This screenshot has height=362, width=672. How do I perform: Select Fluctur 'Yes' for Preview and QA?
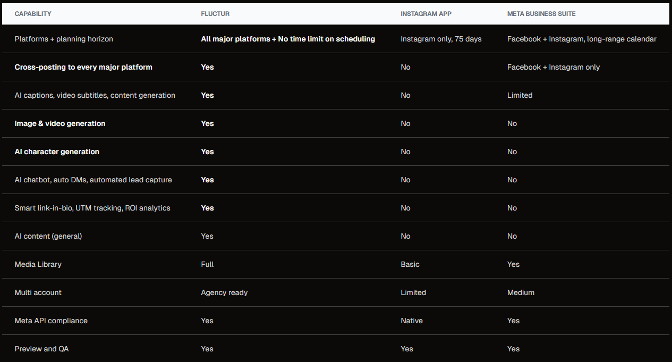point(207,349)
